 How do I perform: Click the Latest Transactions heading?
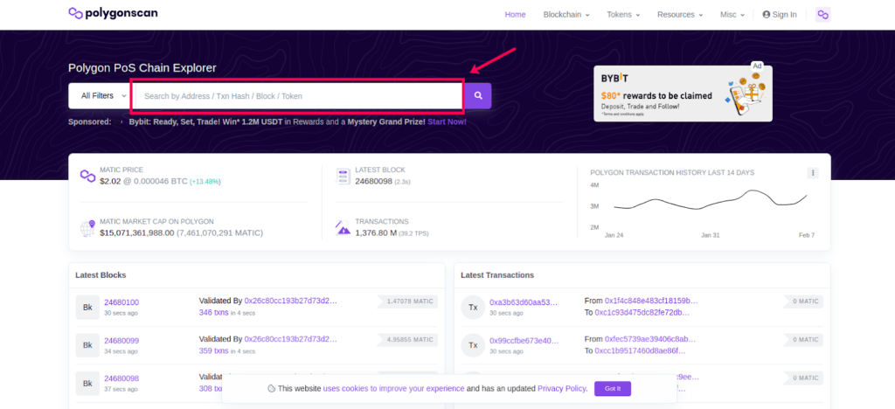point(497,275)
